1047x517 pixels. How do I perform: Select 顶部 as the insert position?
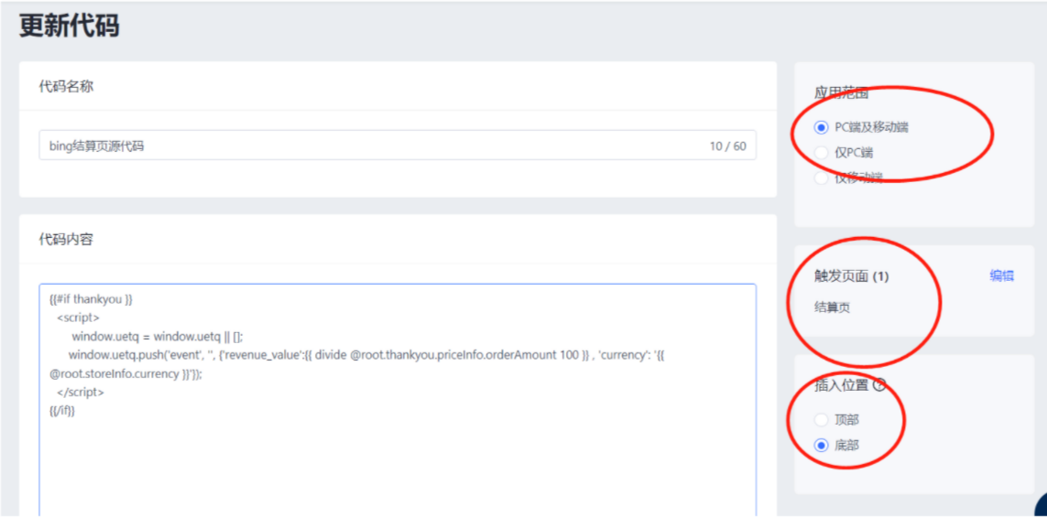[x=822, y=420]
